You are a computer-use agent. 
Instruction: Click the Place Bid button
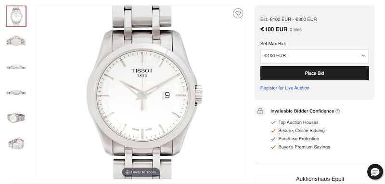tap(314, 73)
